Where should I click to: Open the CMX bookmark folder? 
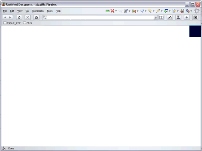click(x=27, y=23)
